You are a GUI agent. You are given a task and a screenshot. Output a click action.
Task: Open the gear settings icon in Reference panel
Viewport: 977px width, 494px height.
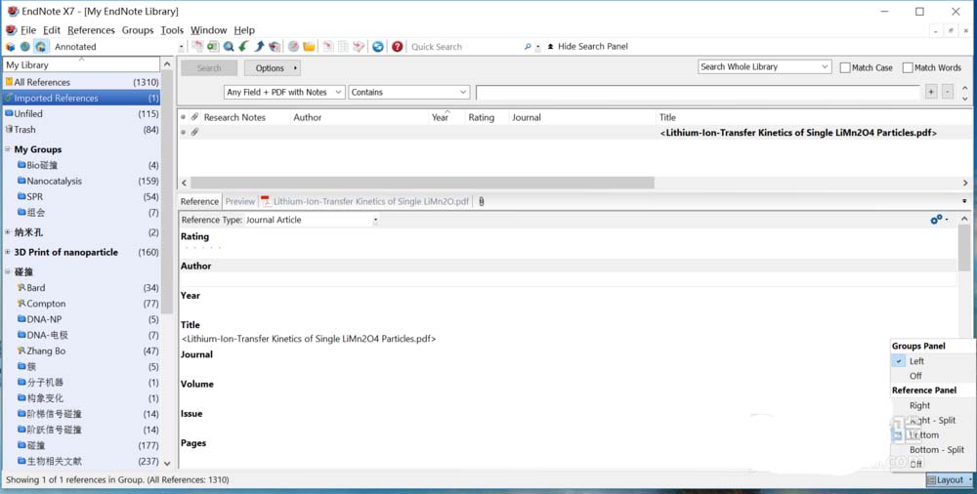pyautogui.click(x=938, y=220)
